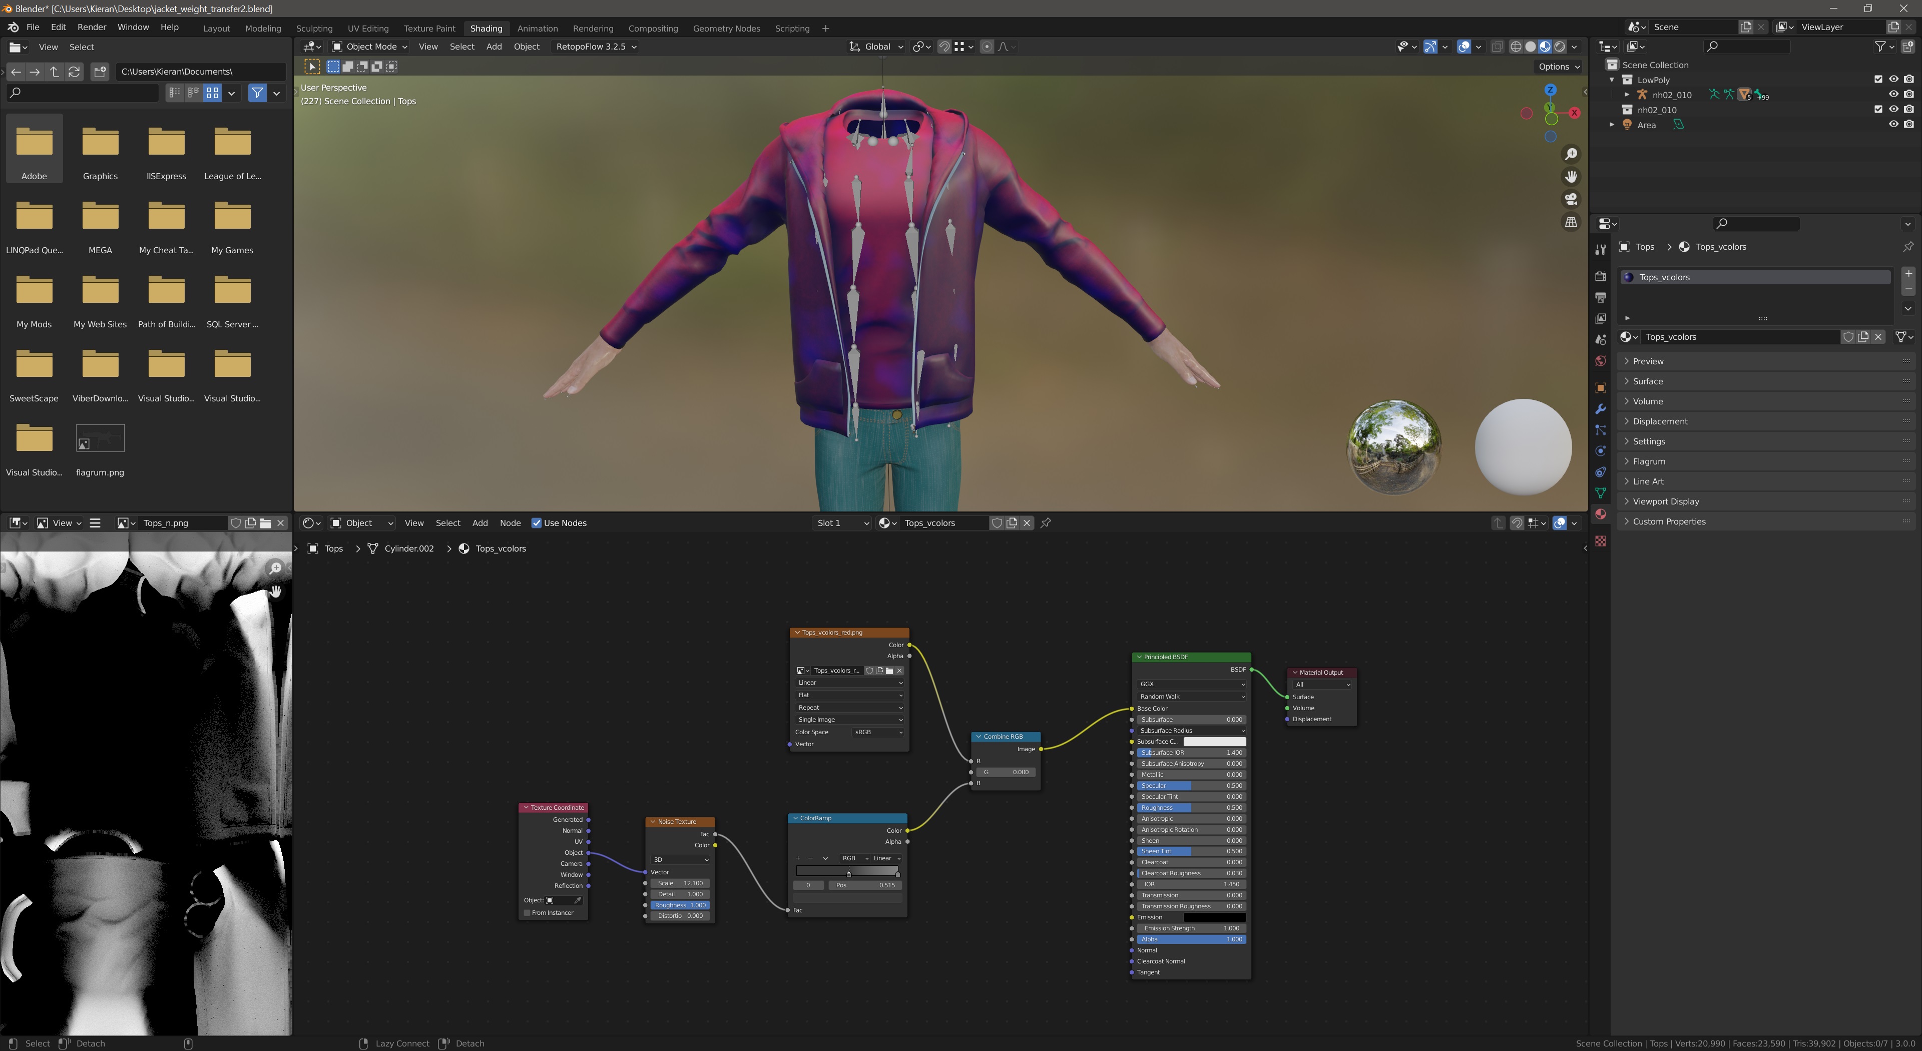The image size is (1922, 1051).
Task: Open the Render properties tab icon
Action: tap(1600, 276)
